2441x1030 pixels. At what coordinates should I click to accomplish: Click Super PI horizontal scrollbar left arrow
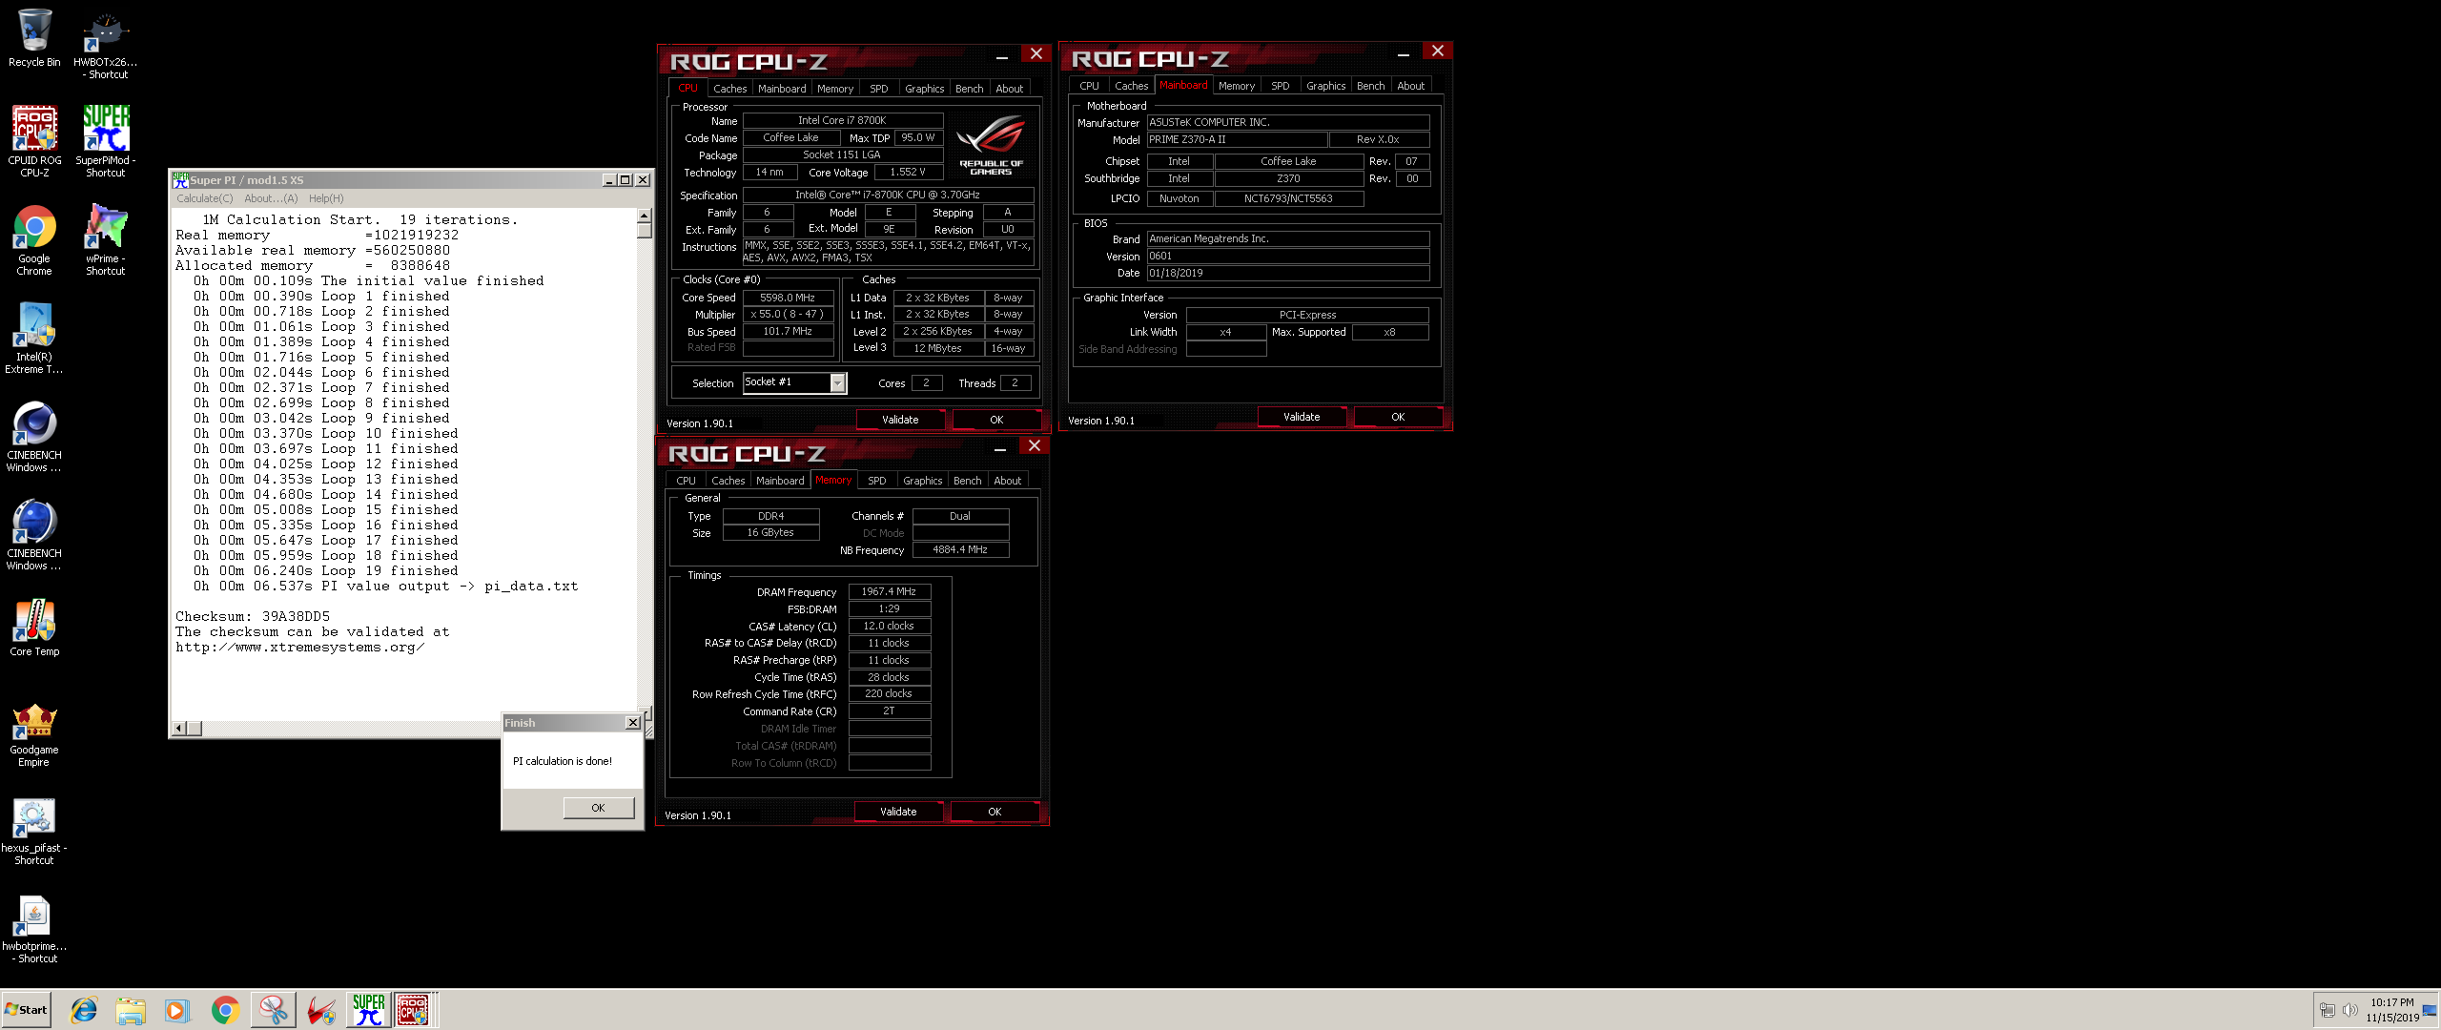[178, 729]
